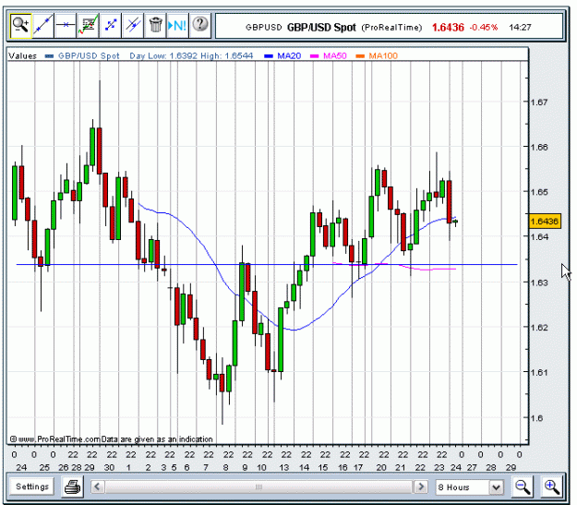Click the (ProRealTime) header text
The image size is (577, 505).
391,28
